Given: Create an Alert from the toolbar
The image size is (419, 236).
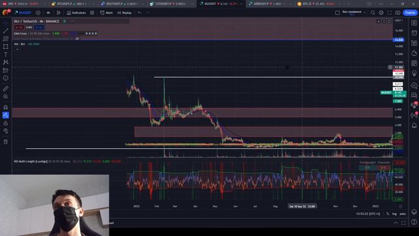Looking at the screenshot, I should [106, 12].
